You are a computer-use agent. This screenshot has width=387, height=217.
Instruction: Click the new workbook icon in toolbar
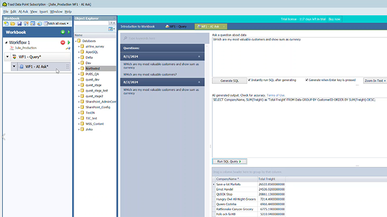pos(5,24)
